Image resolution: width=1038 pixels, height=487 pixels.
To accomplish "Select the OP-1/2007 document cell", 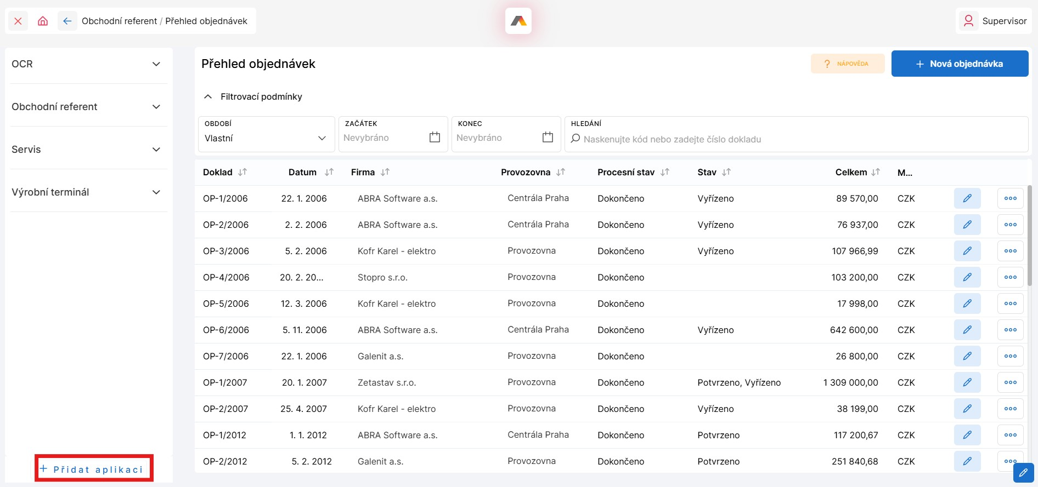I will point(225,382).
